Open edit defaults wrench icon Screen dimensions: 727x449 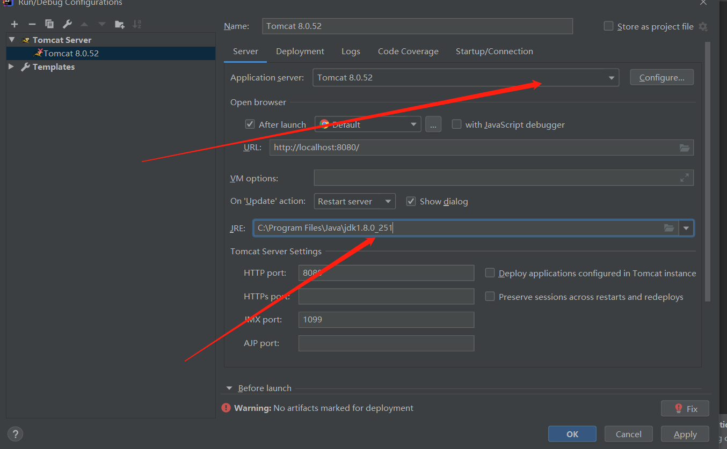click(67, 24)
